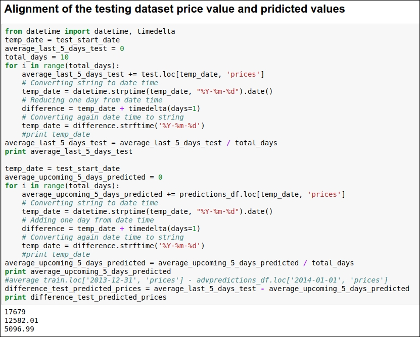
Task: Click the first 'for i in range(total_days)' line
Action: point(62,66)
